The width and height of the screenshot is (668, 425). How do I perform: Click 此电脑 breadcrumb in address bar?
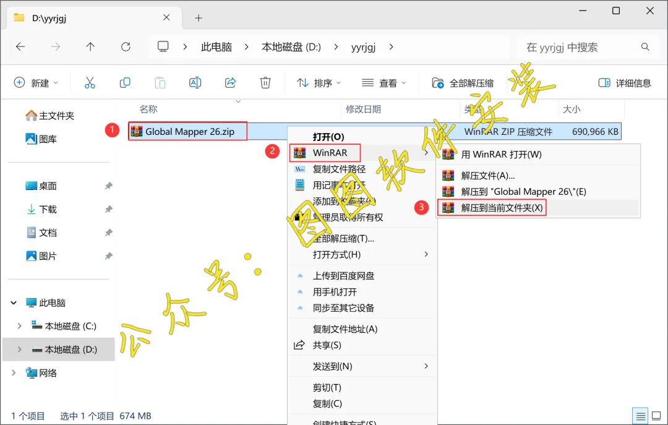(x=216, y=47)
